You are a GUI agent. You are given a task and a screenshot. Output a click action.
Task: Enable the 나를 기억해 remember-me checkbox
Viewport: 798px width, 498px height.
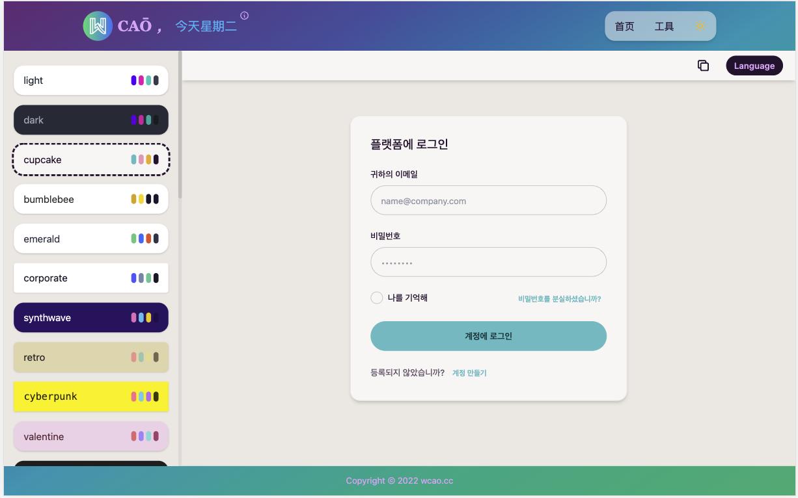(x=376, y=297)
